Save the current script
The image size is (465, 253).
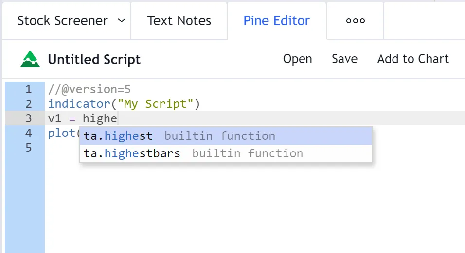coord(344,59)
